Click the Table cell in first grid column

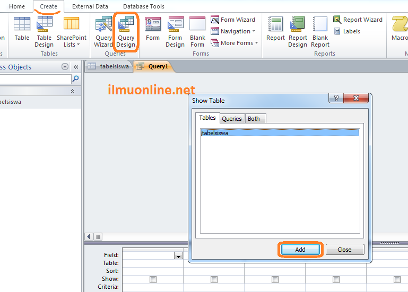click(x=153, y=263)
